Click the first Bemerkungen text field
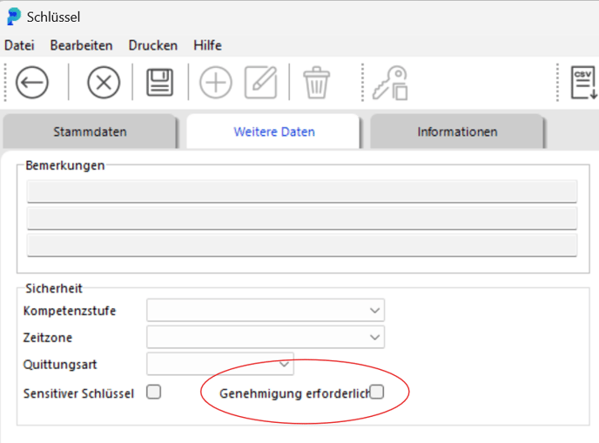The image size is (599, 443). pyautogui.click(x=302, y=191)
